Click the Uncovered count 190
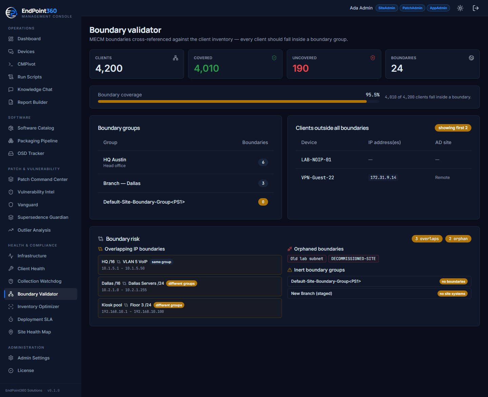The height and width of the screenshot is (397, 488). [x=301, y=68]
